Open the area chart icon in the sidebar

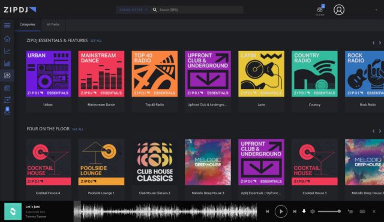7,64
